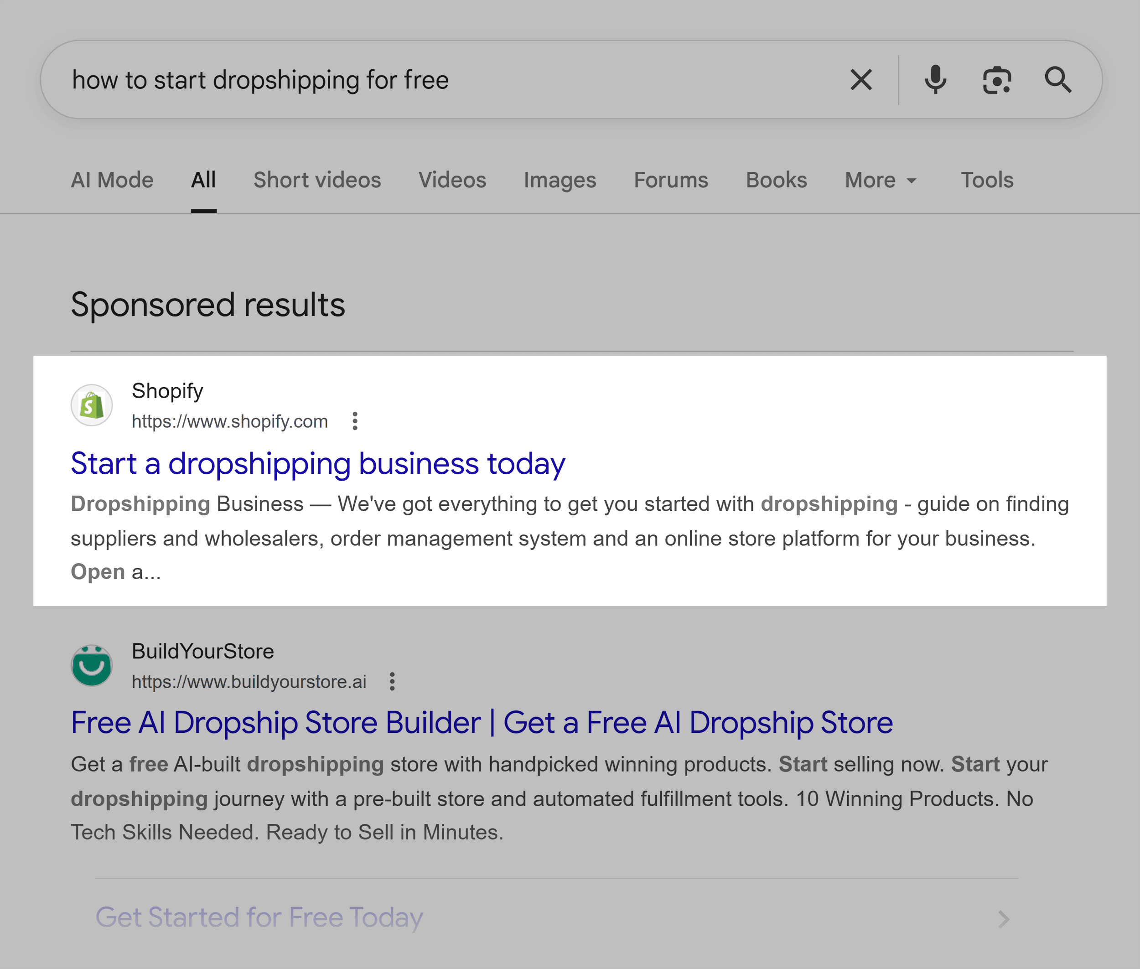
Task: Click the Shopify favicon logo
Action: [x=91, y=405]
